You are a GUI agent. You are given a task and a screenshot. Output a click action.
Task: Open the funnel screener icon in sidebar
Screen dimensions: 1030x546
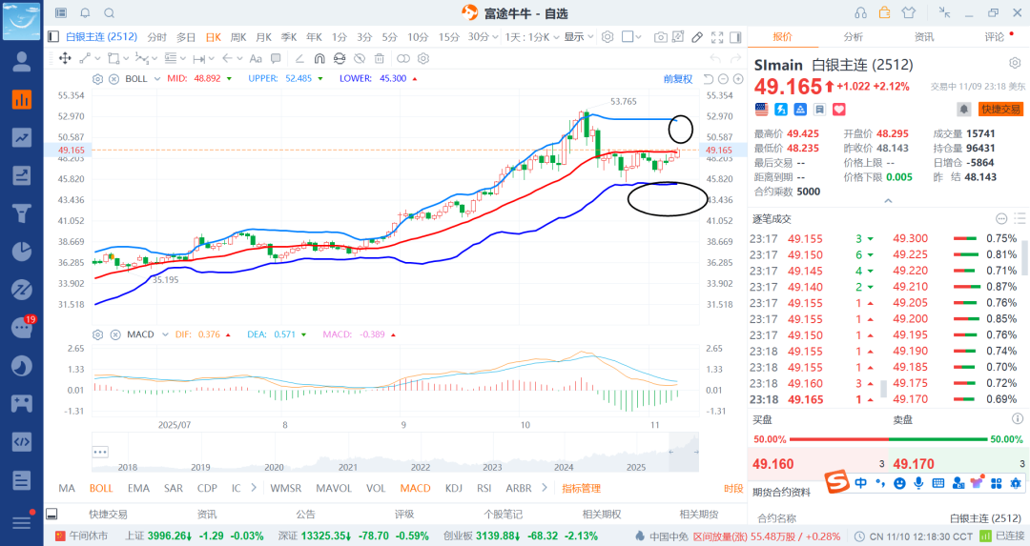click(22, 213)
